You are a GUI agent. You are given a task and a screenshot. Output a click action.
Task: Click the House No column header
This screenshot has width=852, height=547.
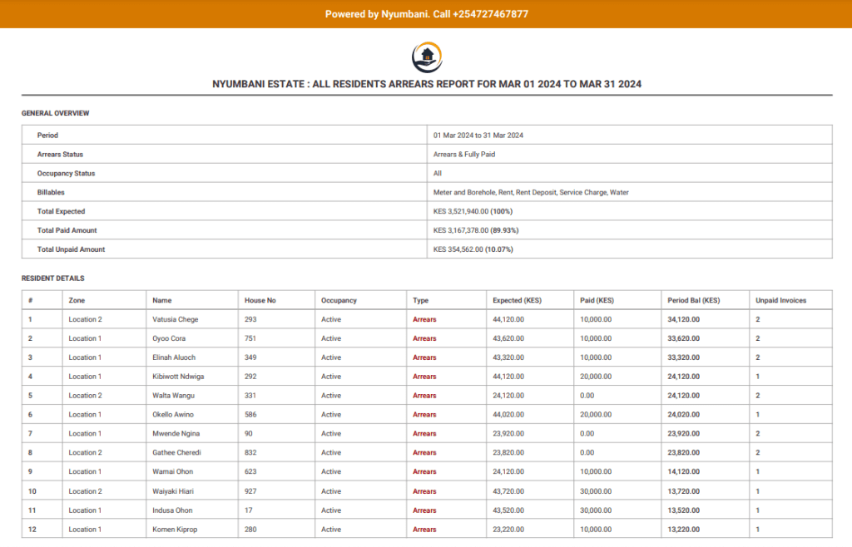coord(260,300)
